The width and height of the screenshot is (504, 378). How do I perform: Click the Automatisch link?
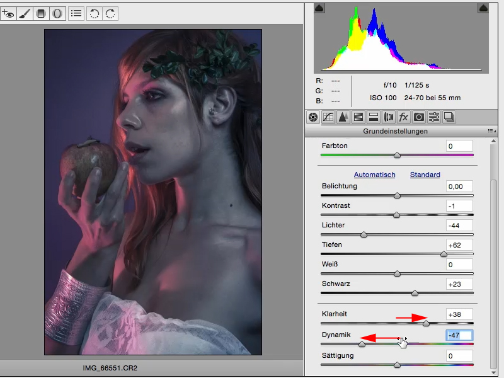pyautogui.click(x=374, y=175)
